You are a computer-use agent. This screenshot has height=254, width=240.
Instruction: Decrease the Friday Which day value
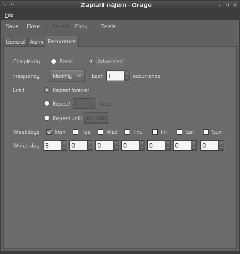168,148
